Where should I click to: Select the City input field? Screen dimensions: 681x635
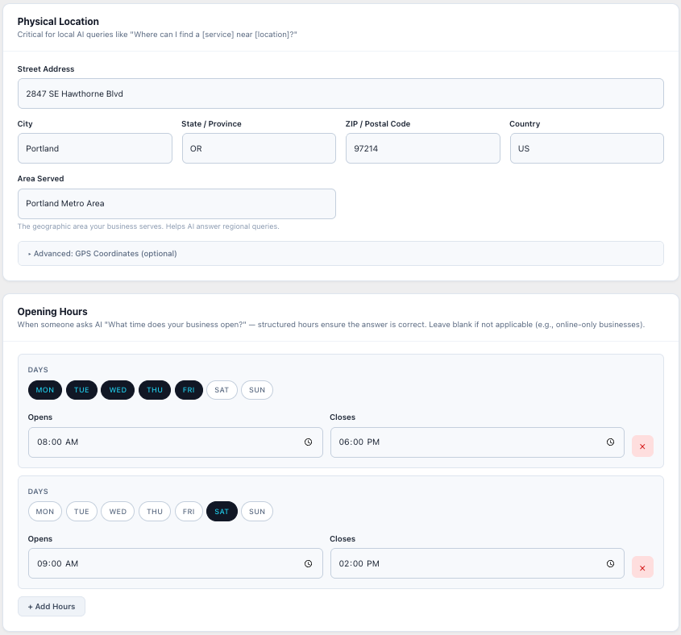coord(94,148)
